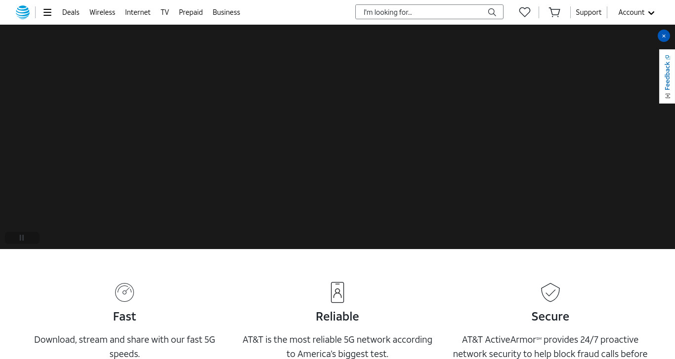Open the Business menu
Viewport: 675px width, 359px height.
[x=226, y=12]
